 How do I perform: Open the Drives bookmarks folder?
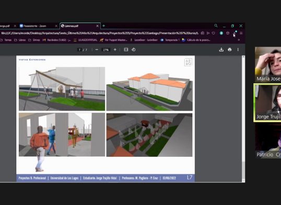click(x=34, y=40)
